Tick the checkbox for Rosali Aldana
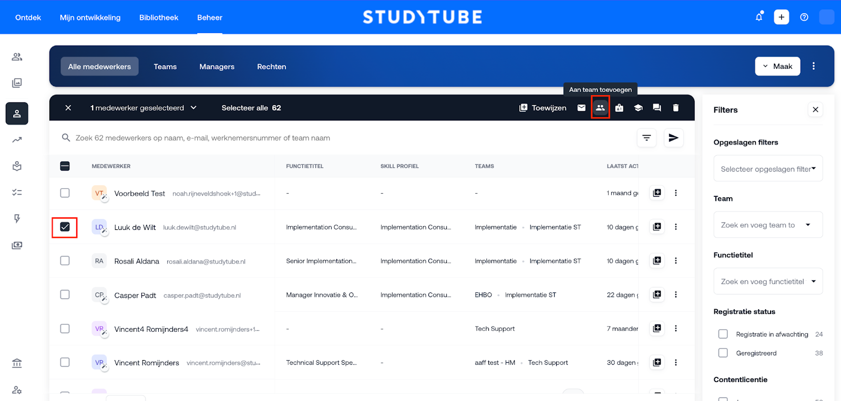Viewport: 841px width, 401px height. [65, 260]
